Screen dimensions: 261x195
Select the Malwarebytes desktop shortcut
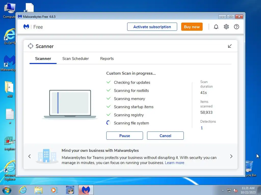(x=8, y=63)
